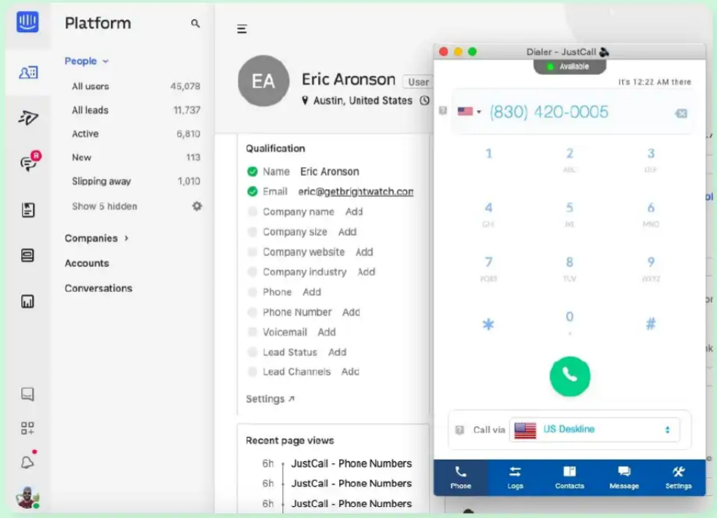Select All users in People list
The height and width of the screenshot is (518, 717).
point(136,86)
